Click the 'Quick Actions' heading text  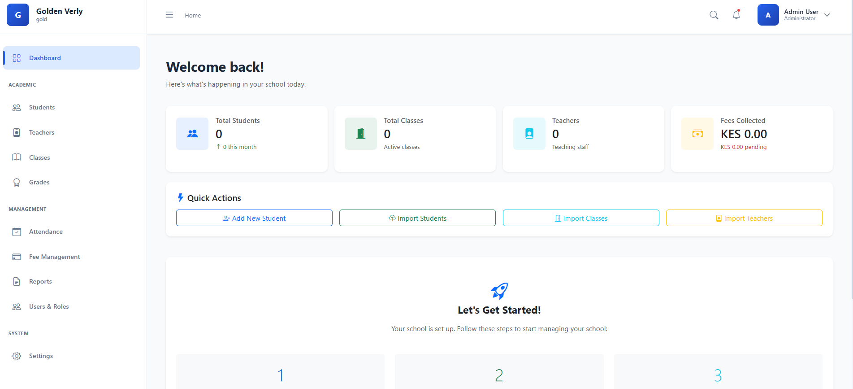pyautogui.click(x=214, y=198)
